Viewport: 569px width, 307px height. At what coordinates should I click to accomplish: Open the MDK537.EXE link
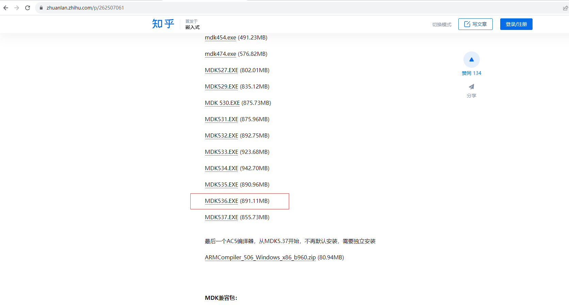point(221,217)
